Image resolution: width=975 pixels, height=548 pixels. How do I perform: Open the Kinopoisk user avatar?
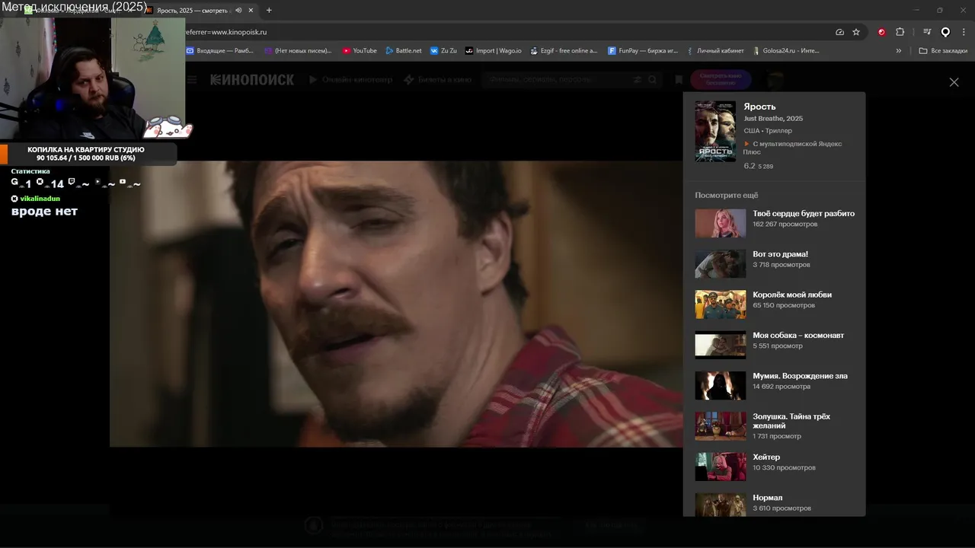point(775,79)
